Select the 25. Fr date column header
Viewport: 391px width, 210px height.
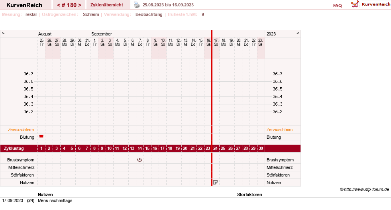(x=41, y=42)
